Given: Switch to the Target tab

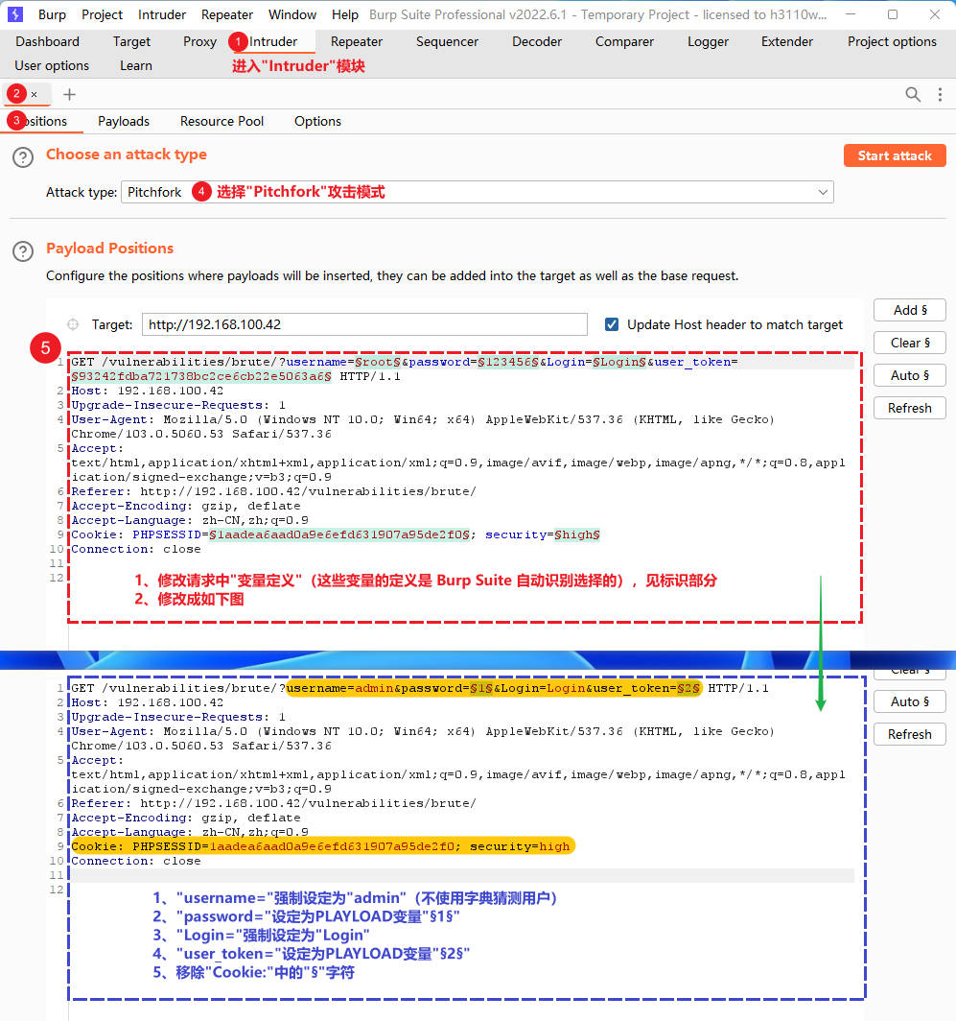Looking at the screenshot, I should pyautogui.click(x=131, y=41).
